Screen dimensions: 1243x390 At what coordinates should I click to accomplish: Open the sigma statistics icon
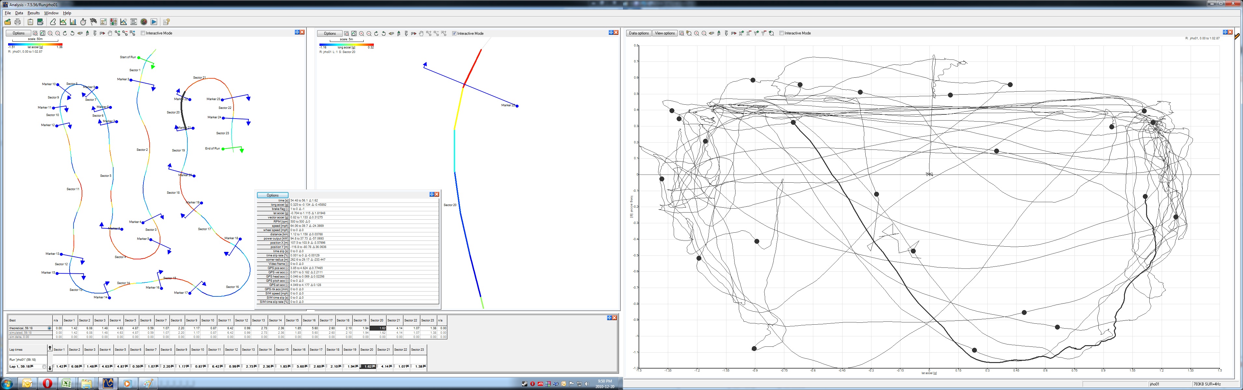(x=103, y=22)
